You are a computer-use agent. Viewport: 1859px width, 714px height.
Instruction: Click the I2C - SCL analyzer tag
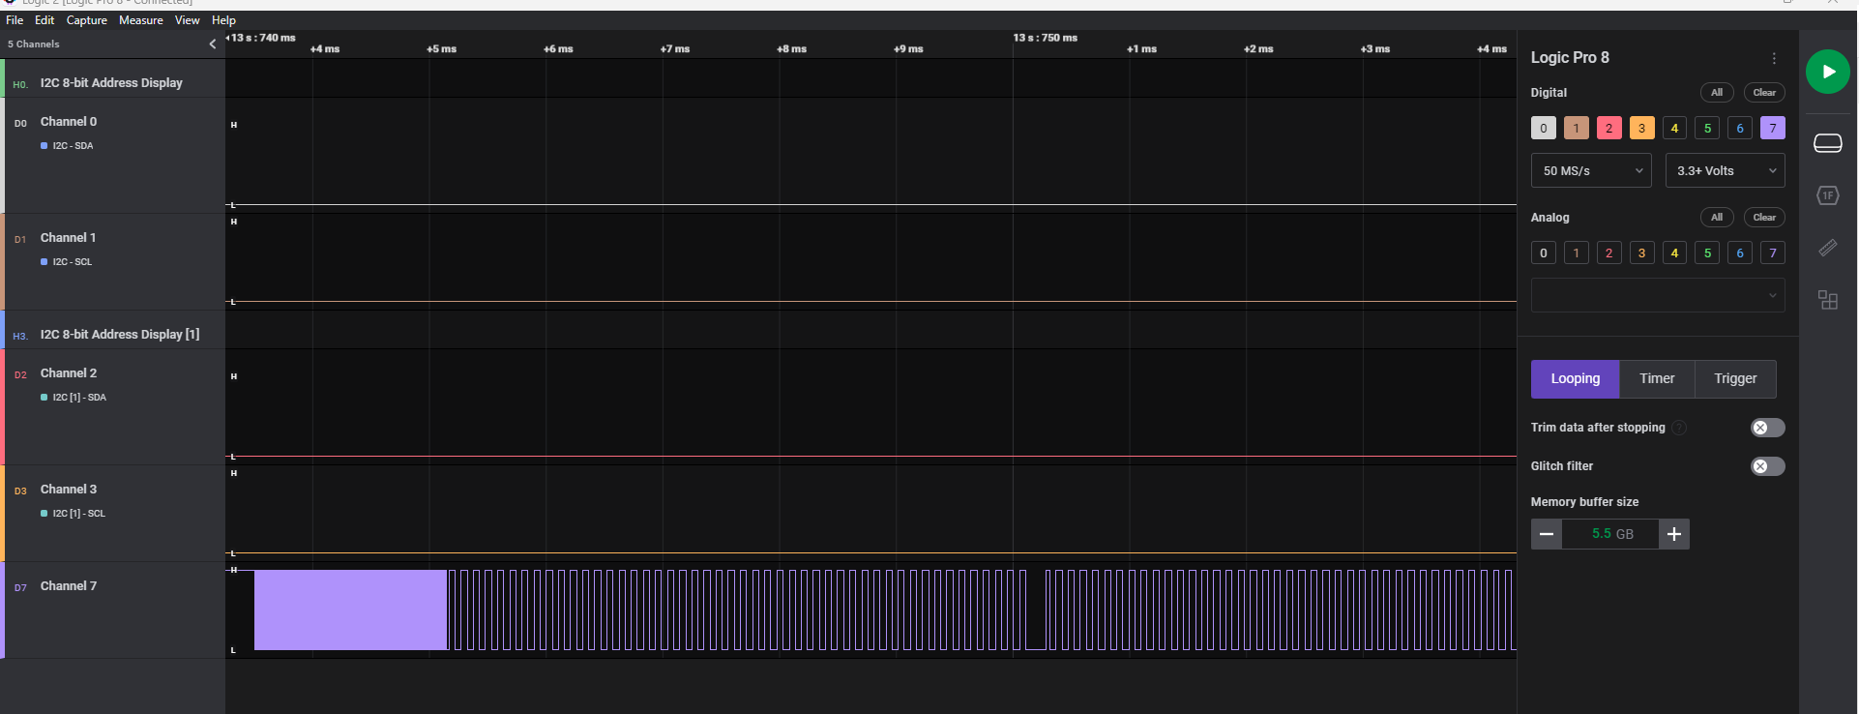click(x=66, y=262)
